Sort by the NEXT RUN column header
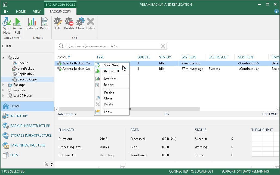 coord(245,57)
